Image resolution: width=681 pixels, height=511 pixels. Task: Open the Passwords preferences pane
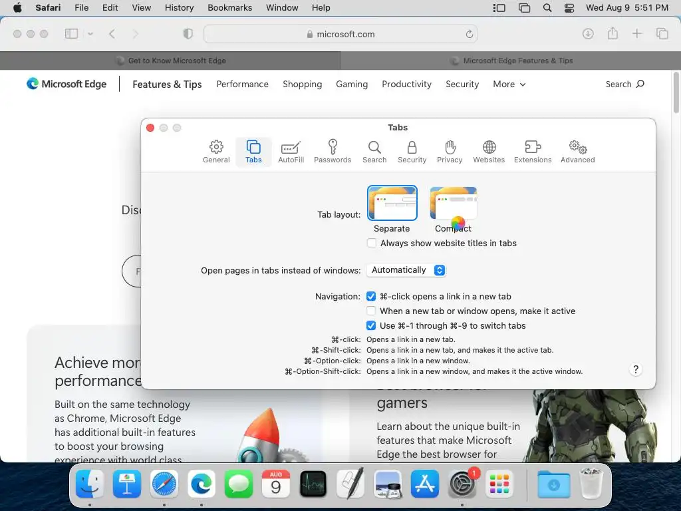tap(333, 152)
